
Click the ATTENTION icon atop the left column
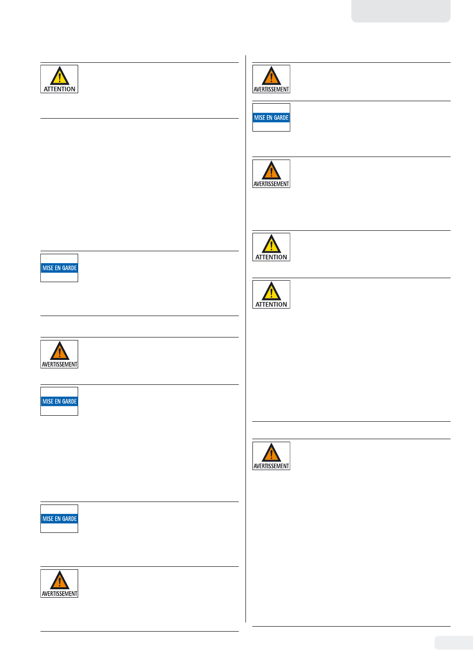59,79
